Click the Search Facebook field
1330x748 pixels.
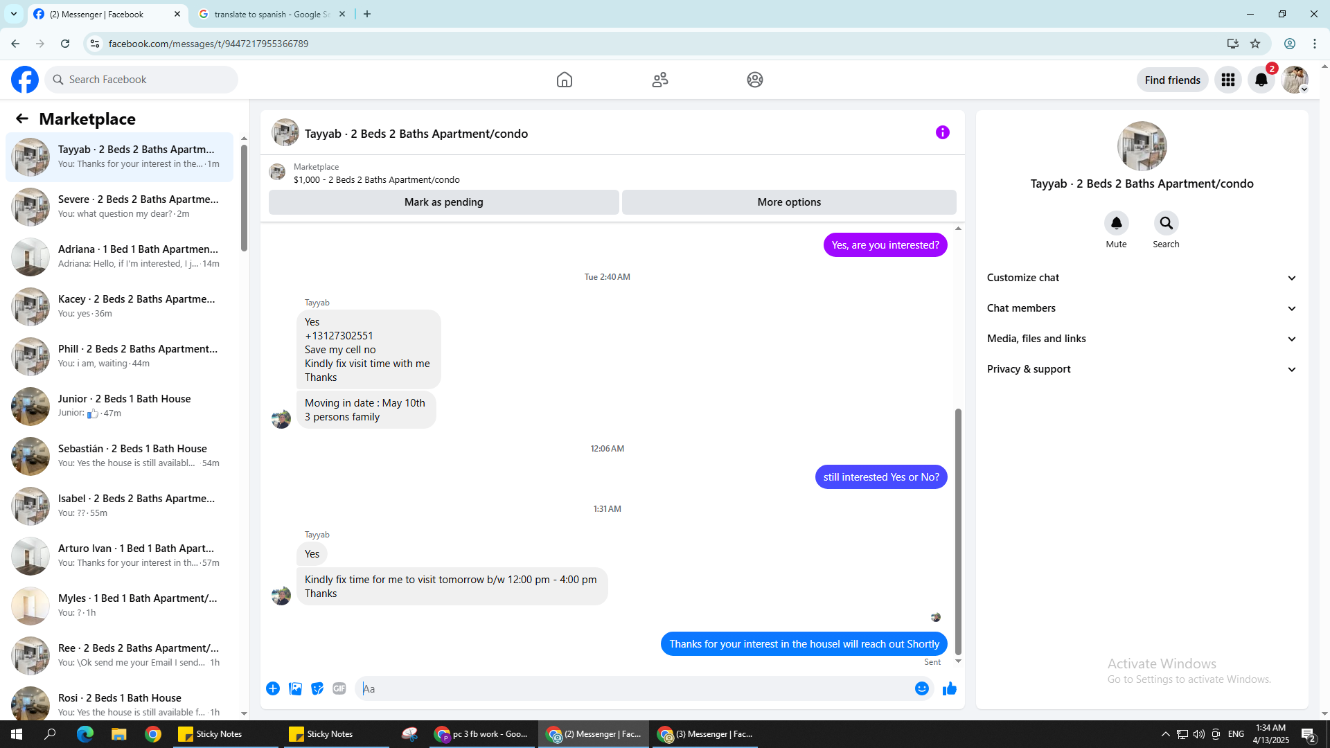141,80
